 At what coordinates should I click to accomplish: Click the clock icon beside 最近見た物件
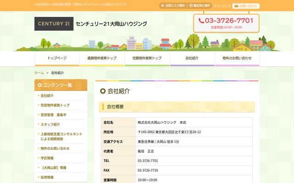point(191,5)
